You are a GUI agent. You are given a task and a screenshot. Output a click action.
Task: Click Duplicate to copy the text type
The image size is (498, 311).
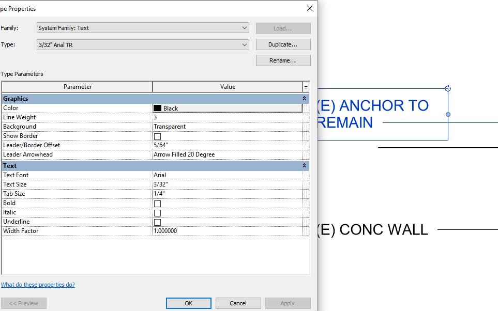tap(283, 44)
